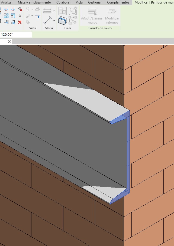This screenshot has width=174, height=246.
Task: Open the Gestionar ribbon tab
Action: (95, 2)
